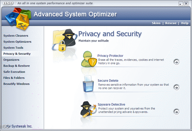Launch the Secure Delete title link
This screenshot has width=192, height=131.
pos(108,80)
